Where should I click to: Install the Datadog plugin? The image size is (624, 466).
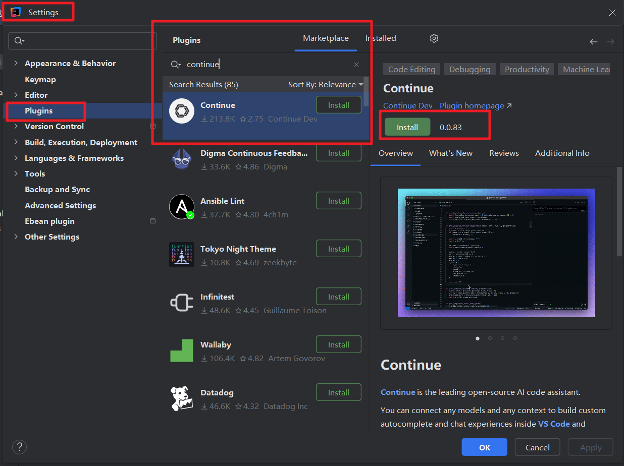point(339,392)
